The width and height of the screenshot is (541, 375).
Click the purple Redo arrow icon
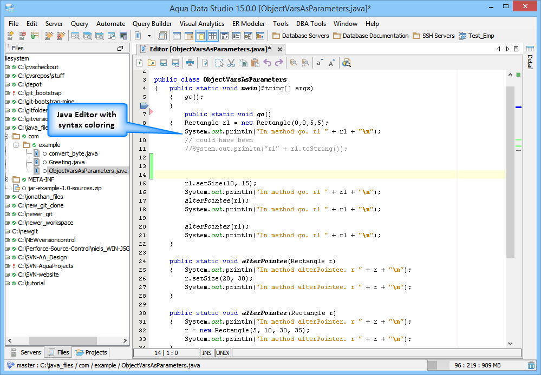click(x=279, y=63)
